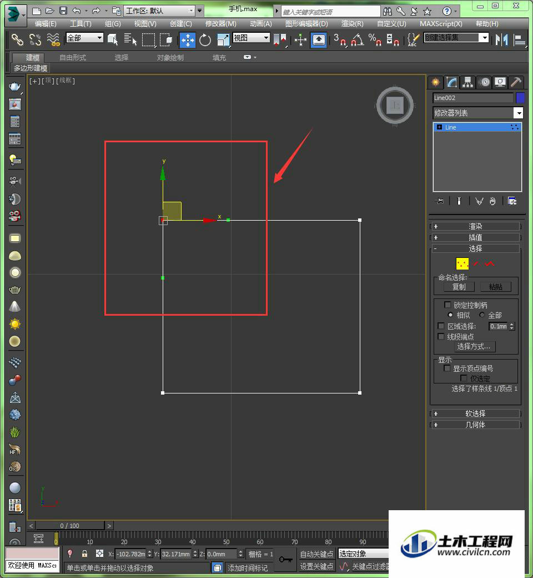Viewport: 533px width, 578px height.
Task: Open the 渲染(R) menu
Action: pos(352,24)
